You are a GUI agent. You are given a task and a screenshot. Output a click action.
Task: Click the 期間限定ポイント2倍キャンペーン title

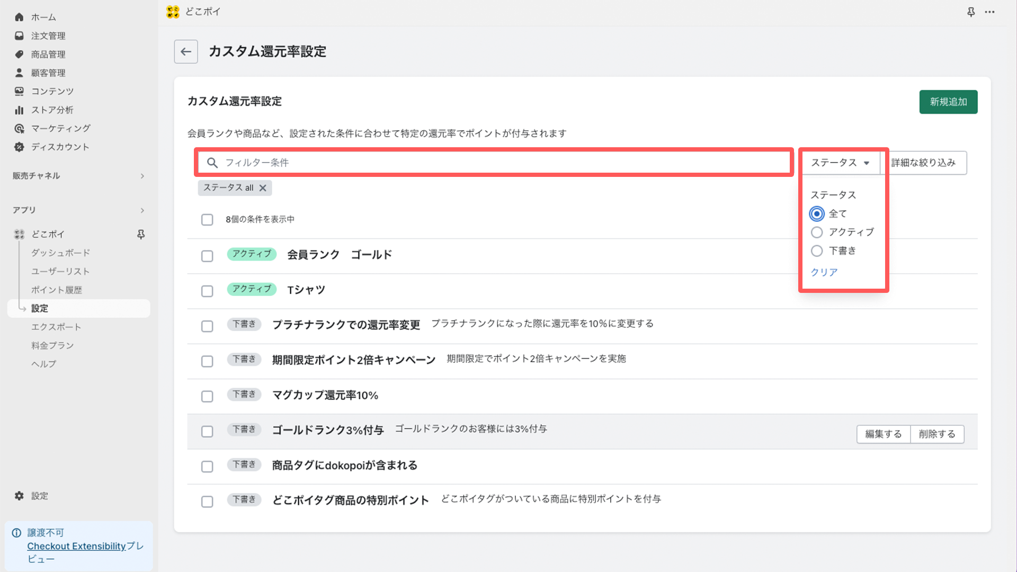pos(354,360)
